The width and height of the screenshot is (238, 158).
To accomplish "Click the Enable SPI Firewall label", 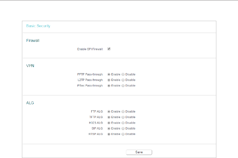I will [90, 49].
